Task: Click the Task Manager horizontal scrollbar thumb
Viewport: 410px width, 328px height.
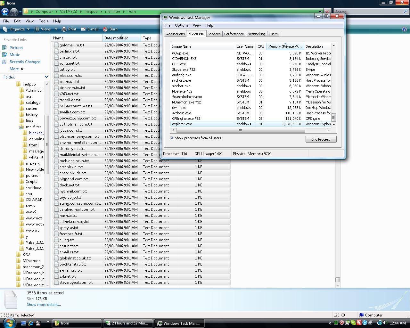Action: point(240,130)
